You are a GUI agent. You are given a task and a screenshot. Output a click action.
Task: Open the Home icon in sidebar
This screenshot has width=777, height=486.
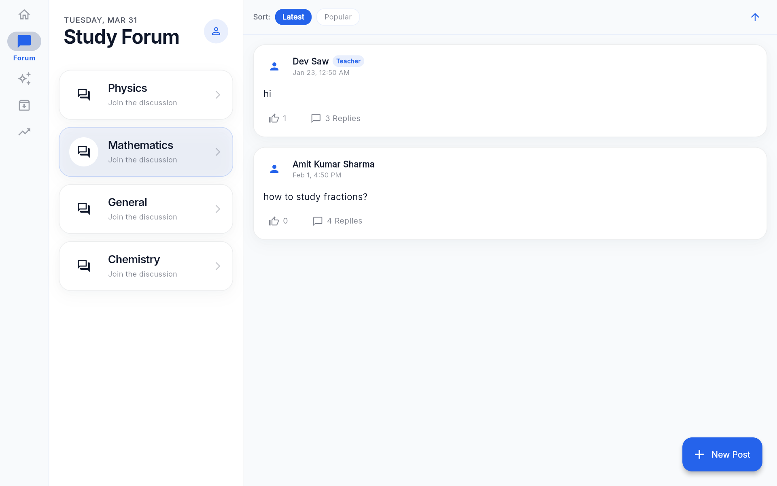tap(24, 15)
